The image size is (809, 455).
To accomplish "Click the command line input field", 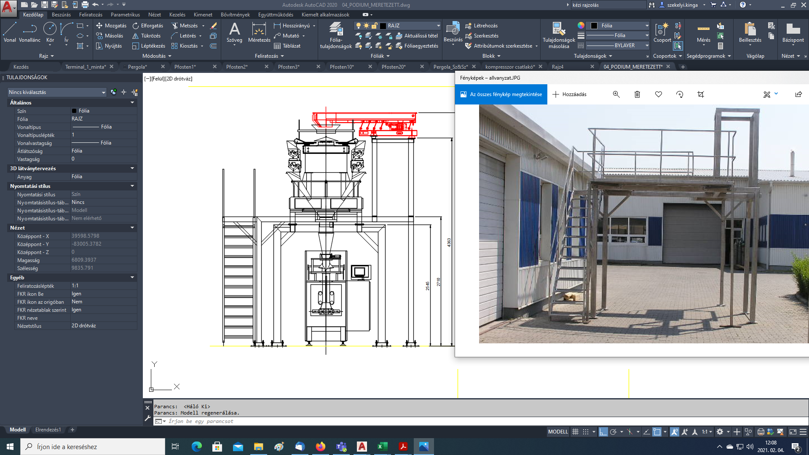I will pyautogui.click(x=480, y=421).
